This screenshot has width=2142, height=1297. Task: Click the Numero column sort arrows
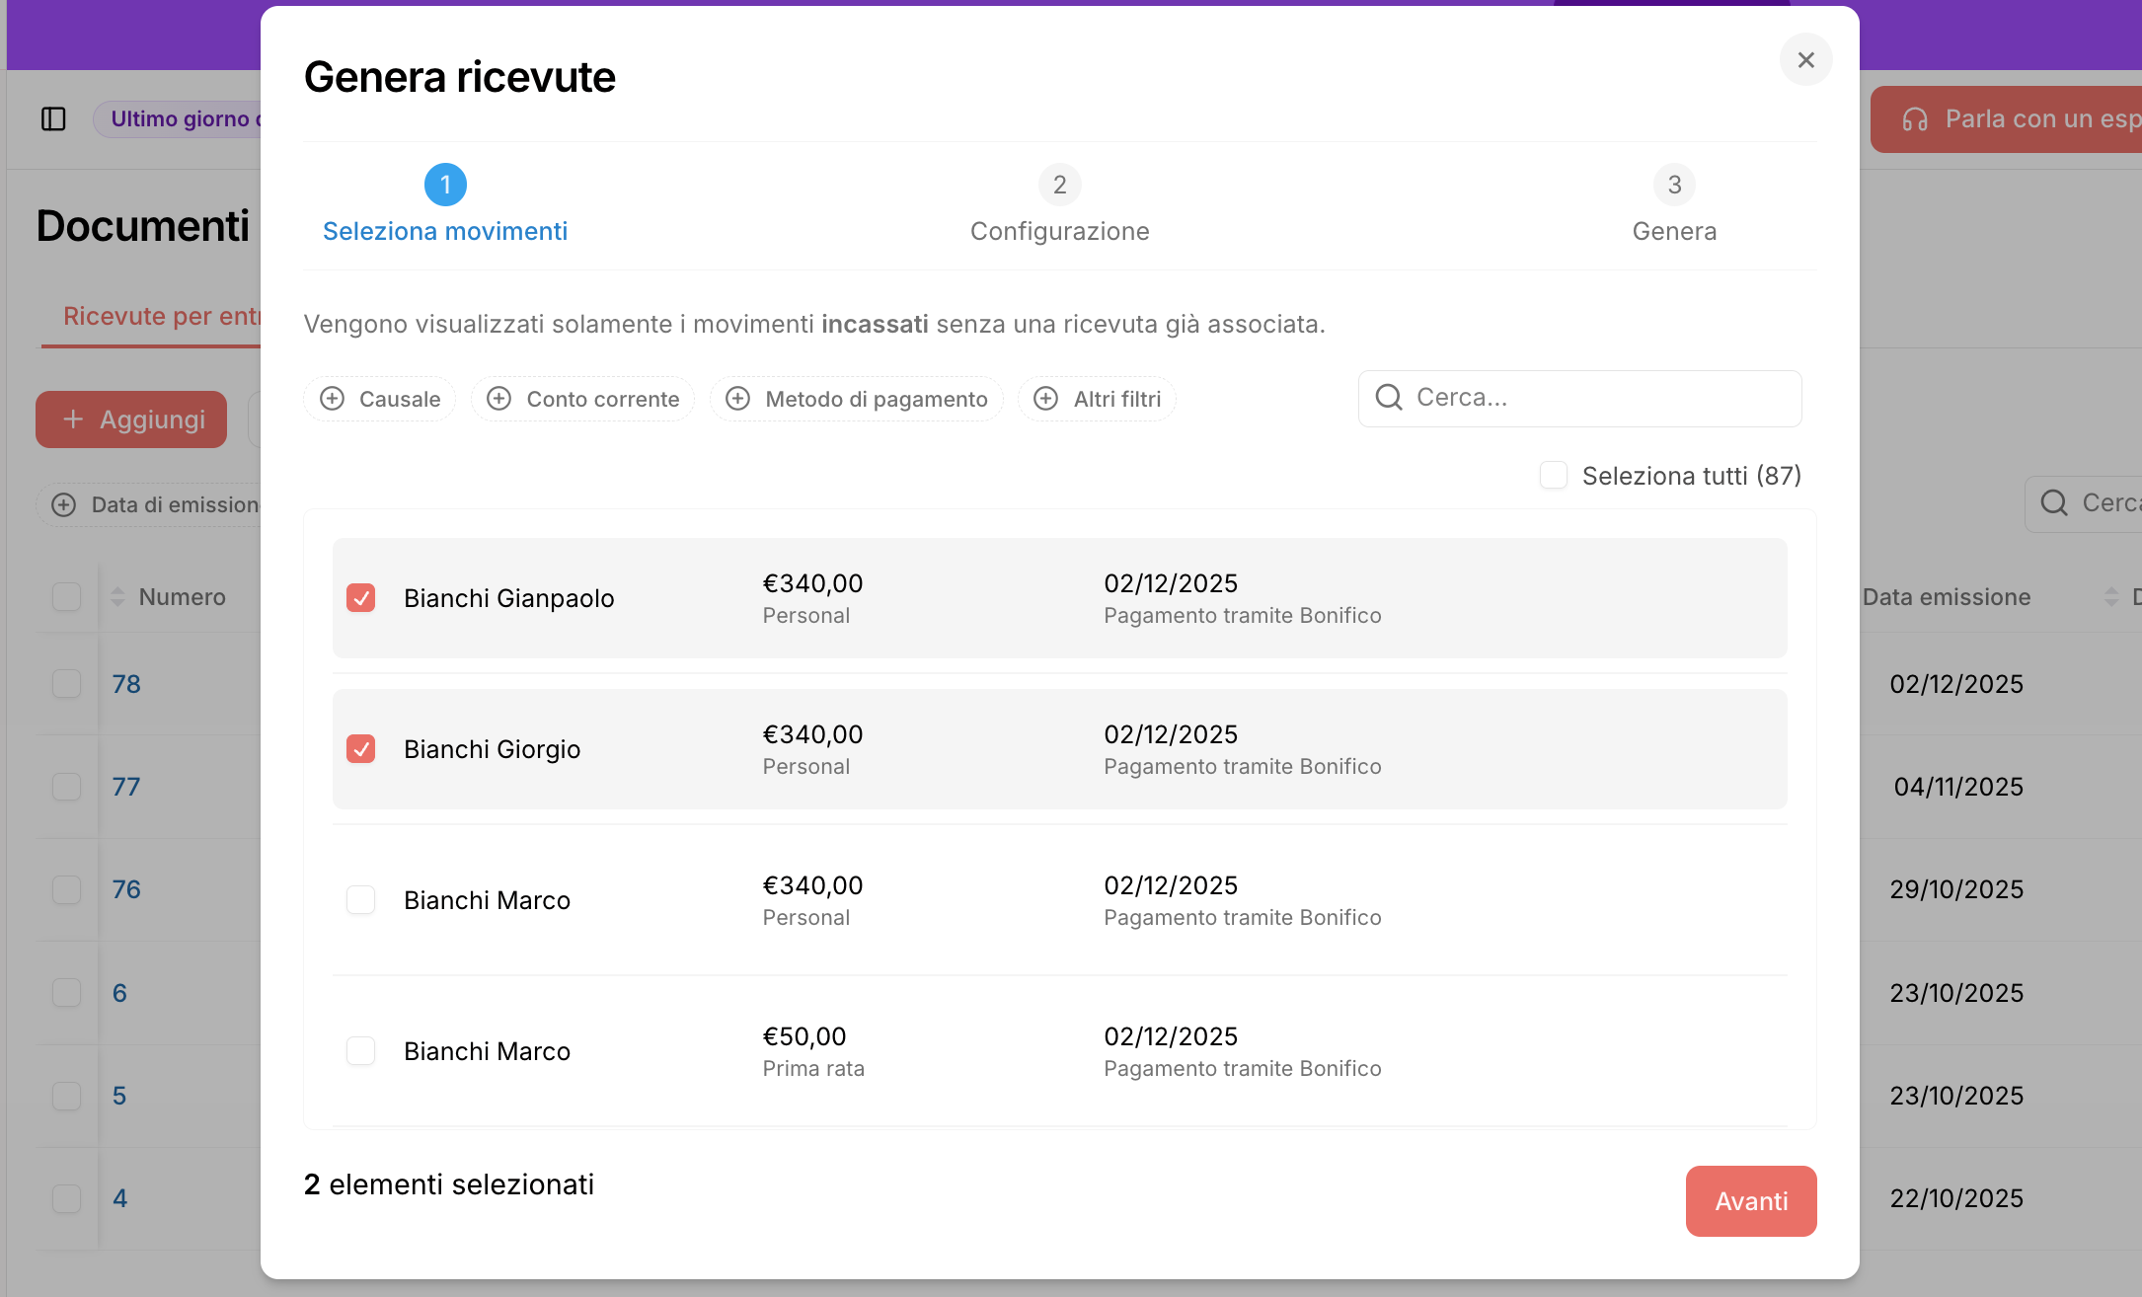(x=117, y=597)
